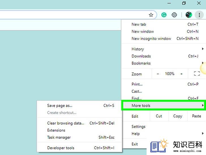Increase zoom with the plus button

181,74
